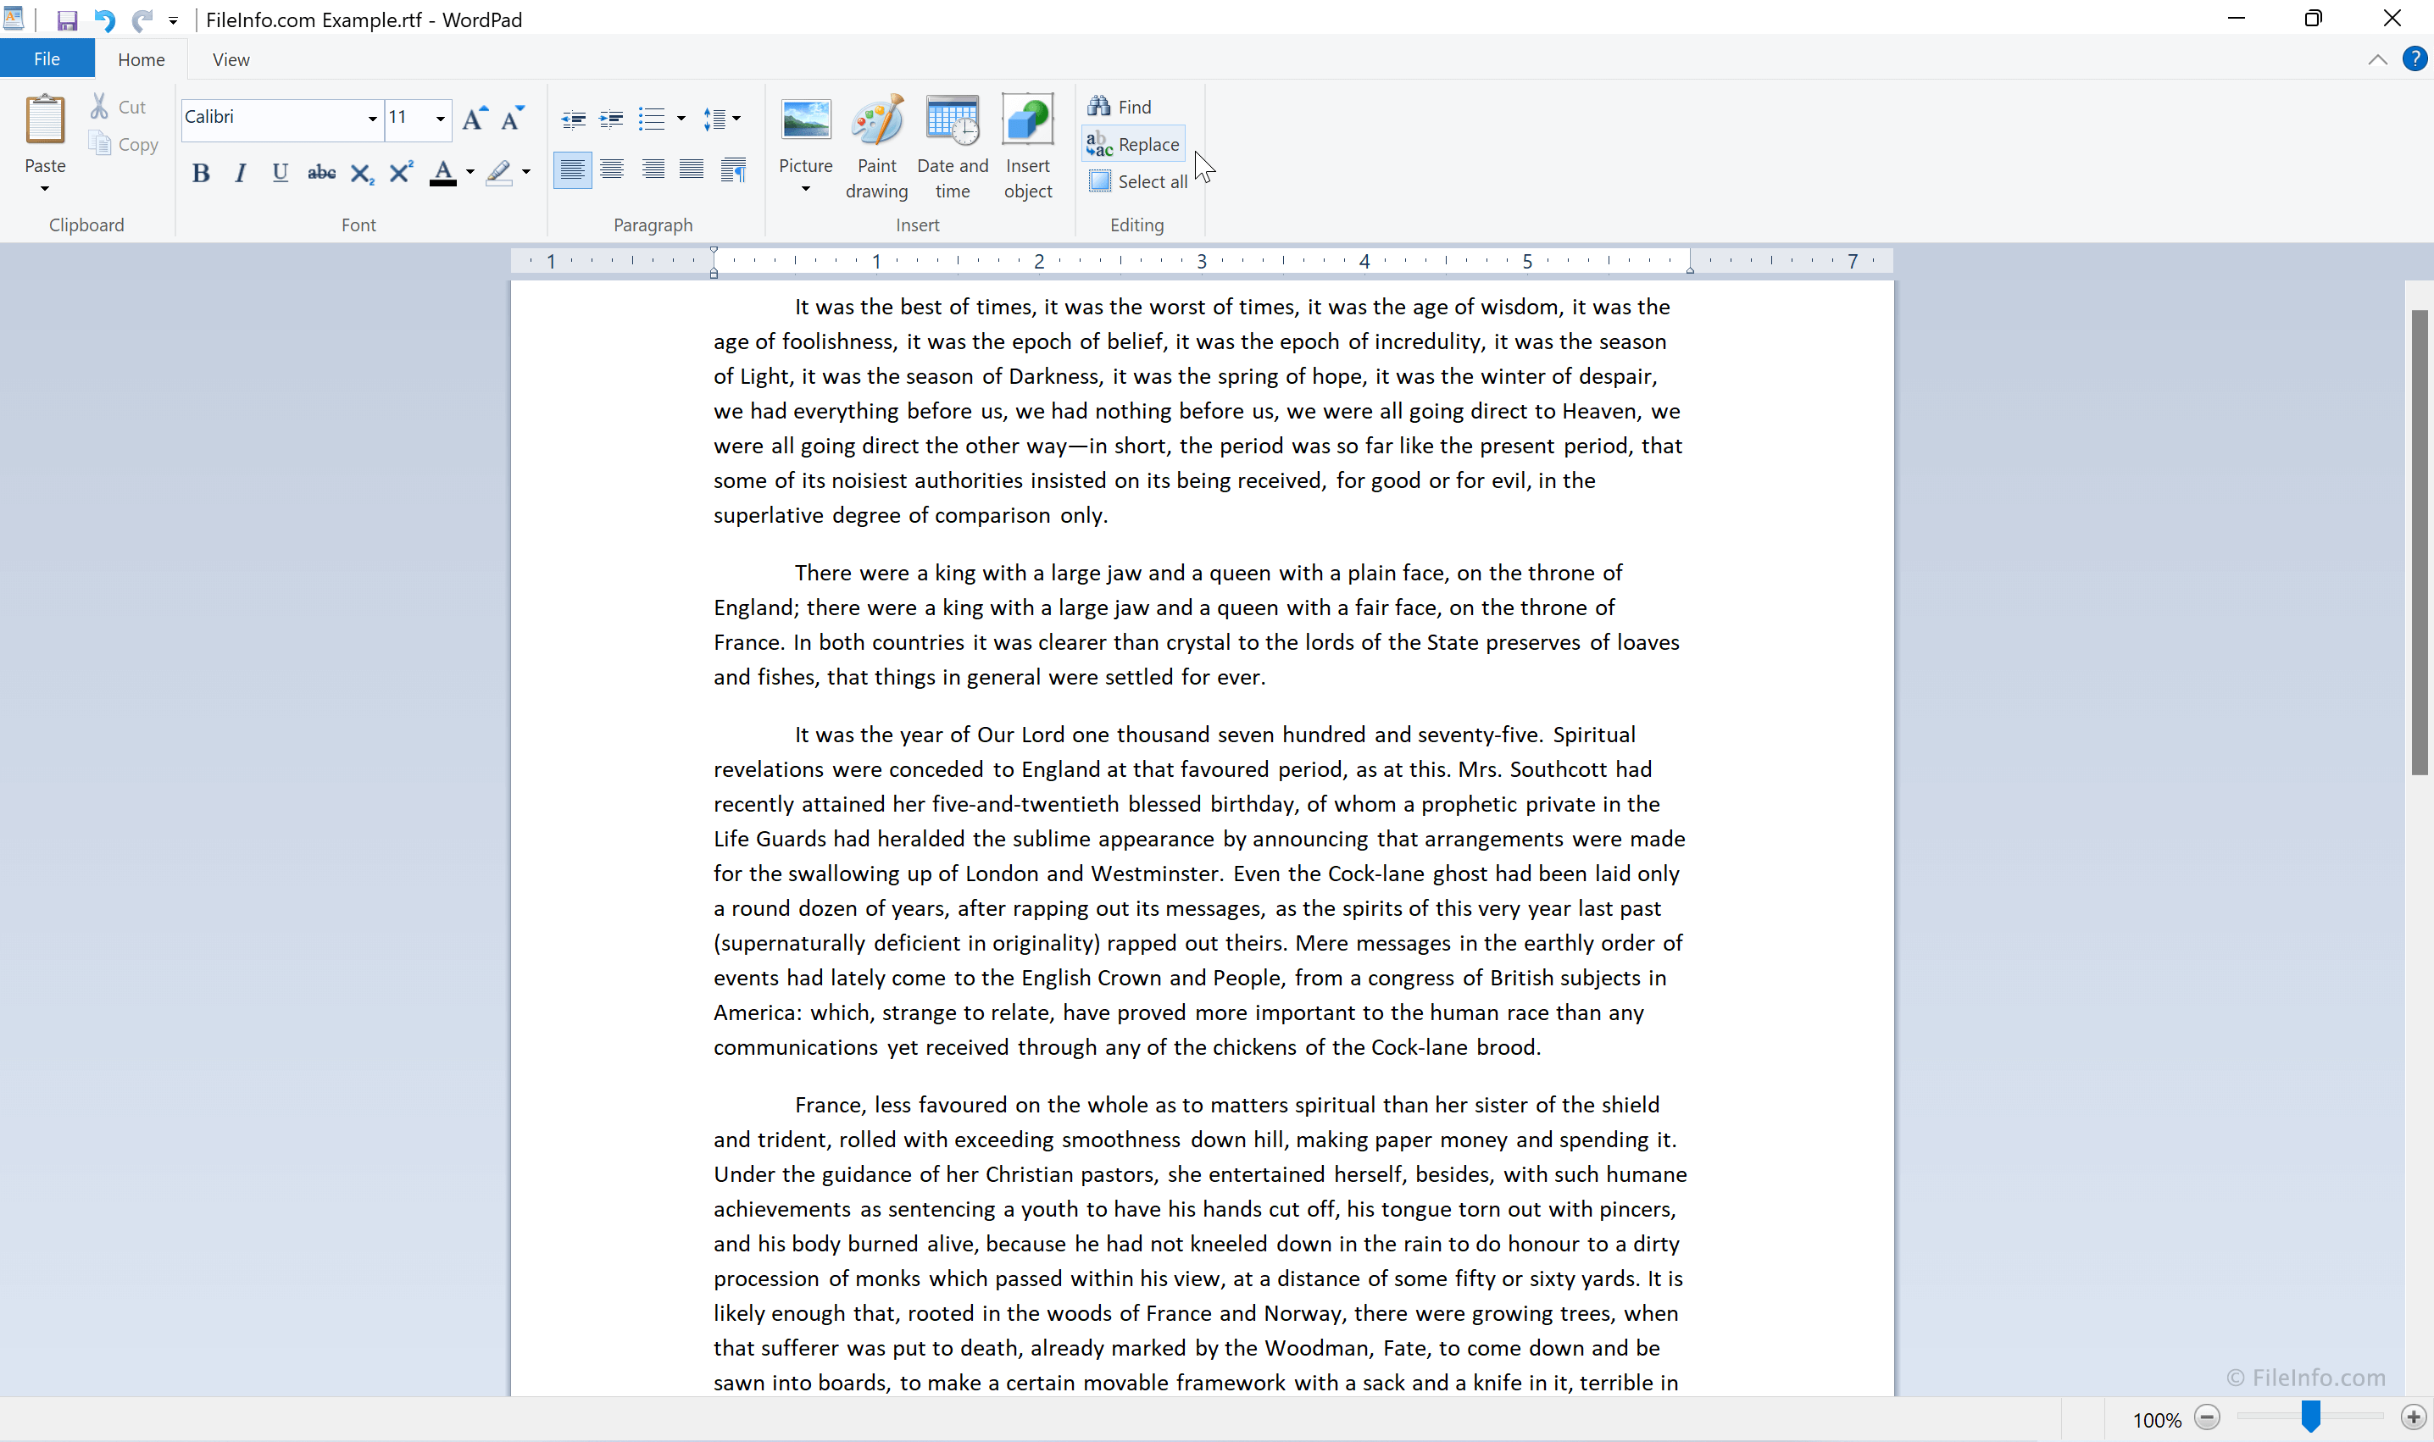This screenshot has height=1442, width=2434.
Task: Click the vertical scrollbar thumb
Action: 2420,542
